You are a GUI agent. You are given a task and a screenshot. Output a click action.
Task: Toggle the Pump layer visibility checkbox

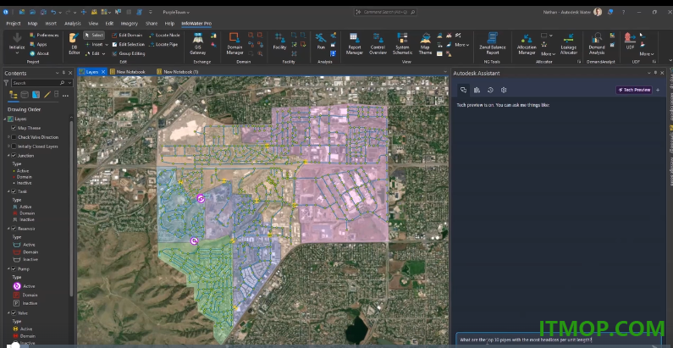click(x=14, y=269)
